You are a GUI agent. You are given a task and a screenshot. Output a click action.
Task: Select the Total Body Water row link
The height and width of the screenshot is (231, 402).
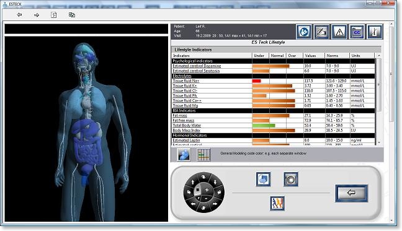click(187, 125)
